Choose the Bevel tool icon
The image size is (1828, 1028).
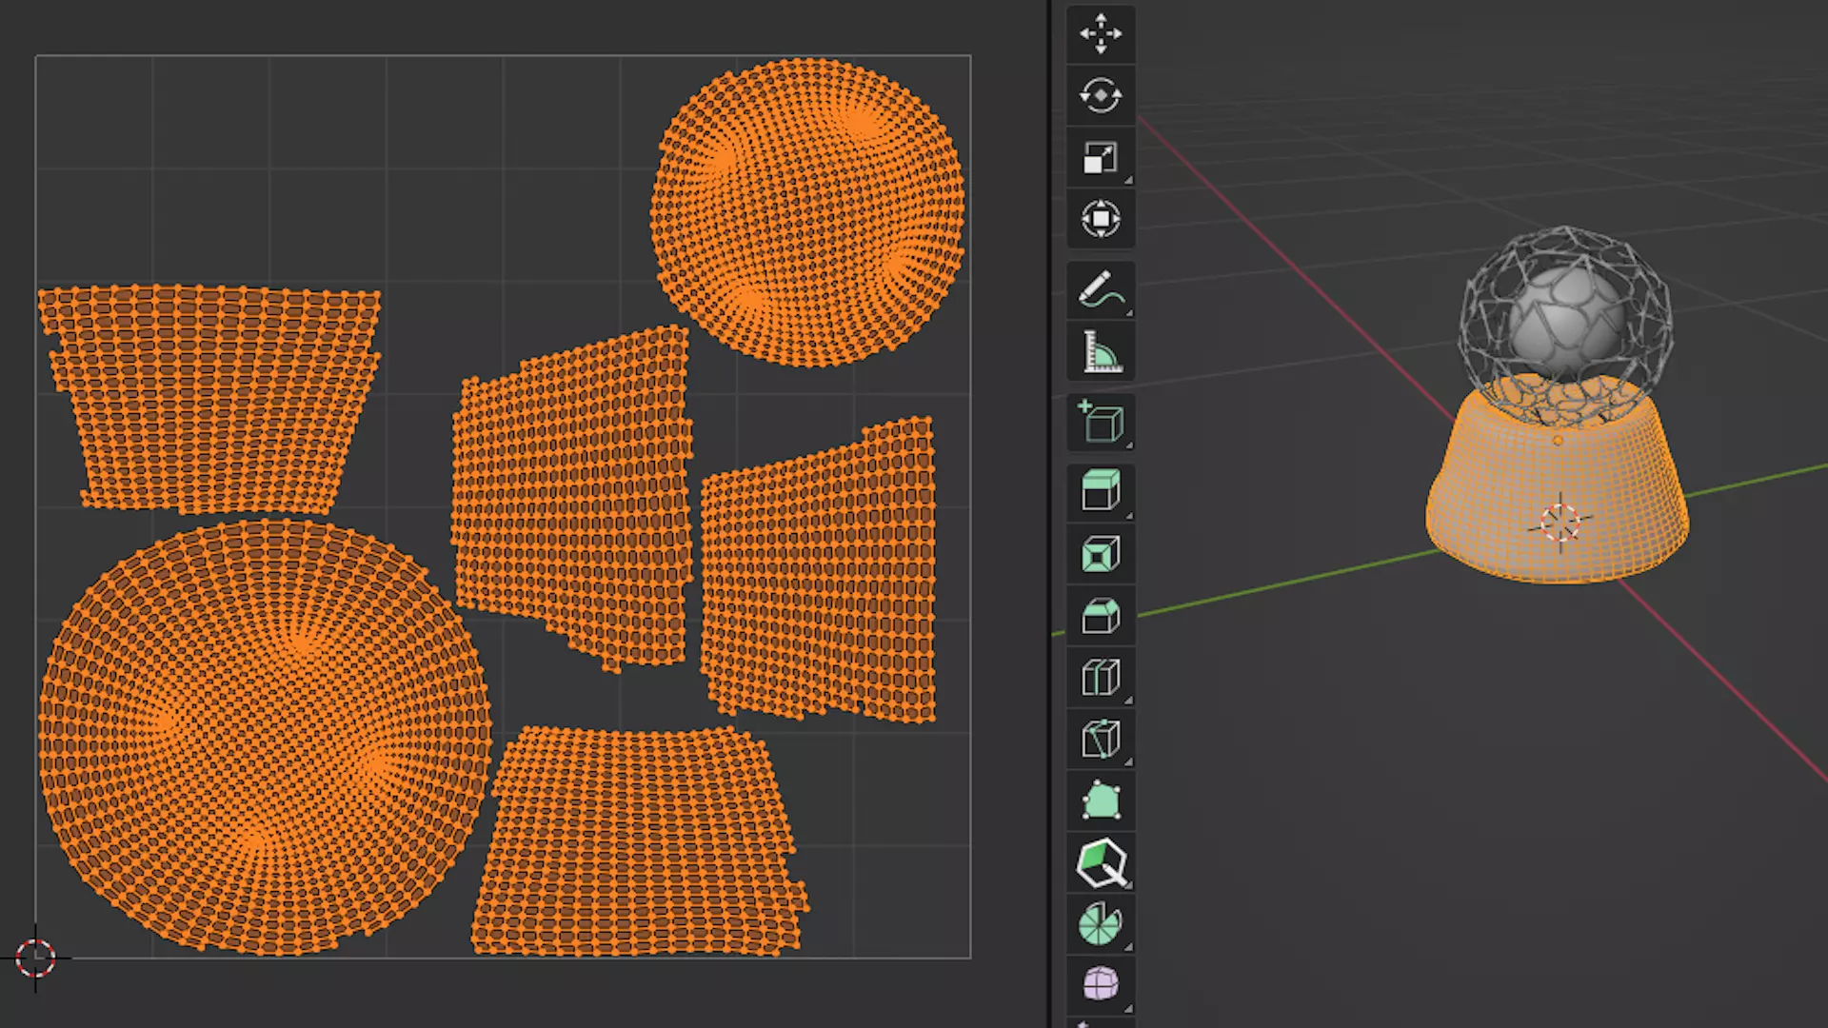[1101, 616]
